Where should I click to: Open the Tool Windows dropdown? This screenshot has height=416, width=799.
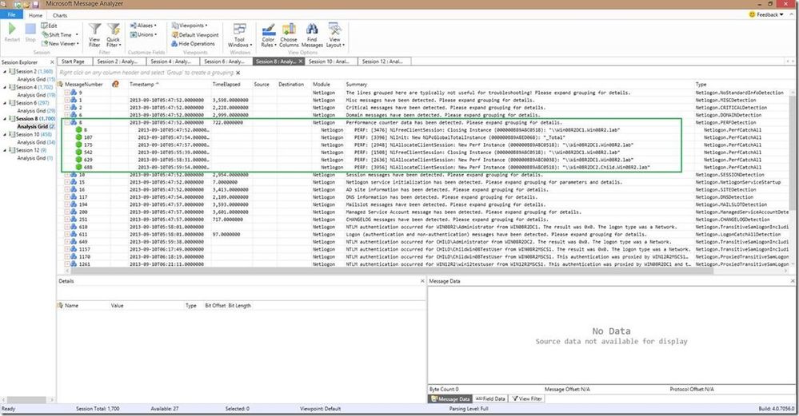point(239,35)
